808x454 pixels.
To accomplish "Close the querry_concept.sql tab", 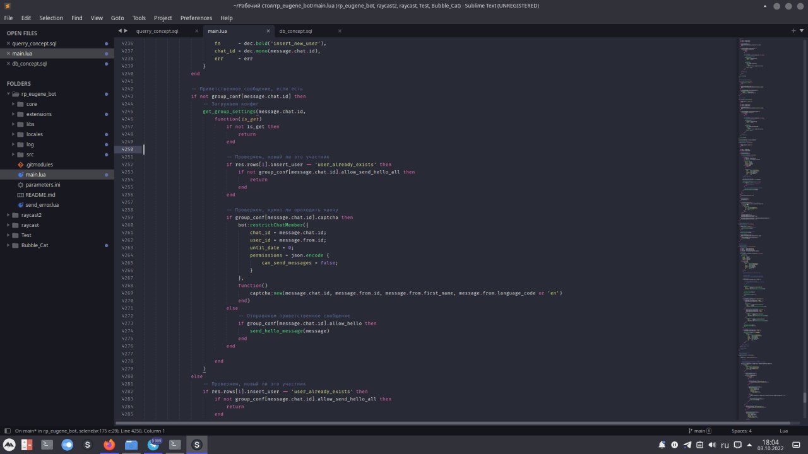I will [196, 31].
